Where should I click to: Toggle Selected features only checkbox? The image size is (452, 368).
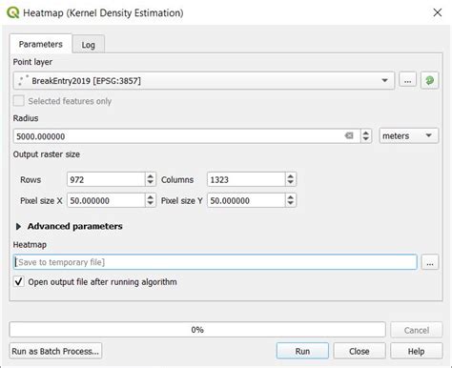18,101
